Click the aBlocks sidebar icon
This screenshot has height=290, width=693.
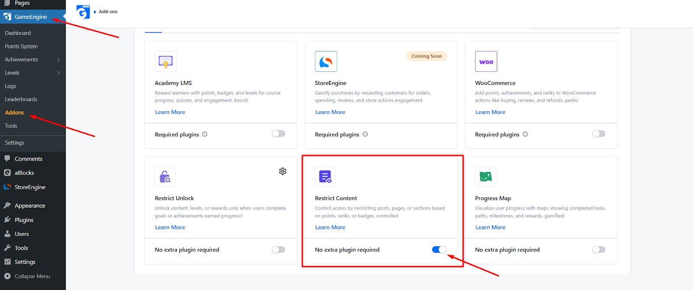[x=7, y=173]
